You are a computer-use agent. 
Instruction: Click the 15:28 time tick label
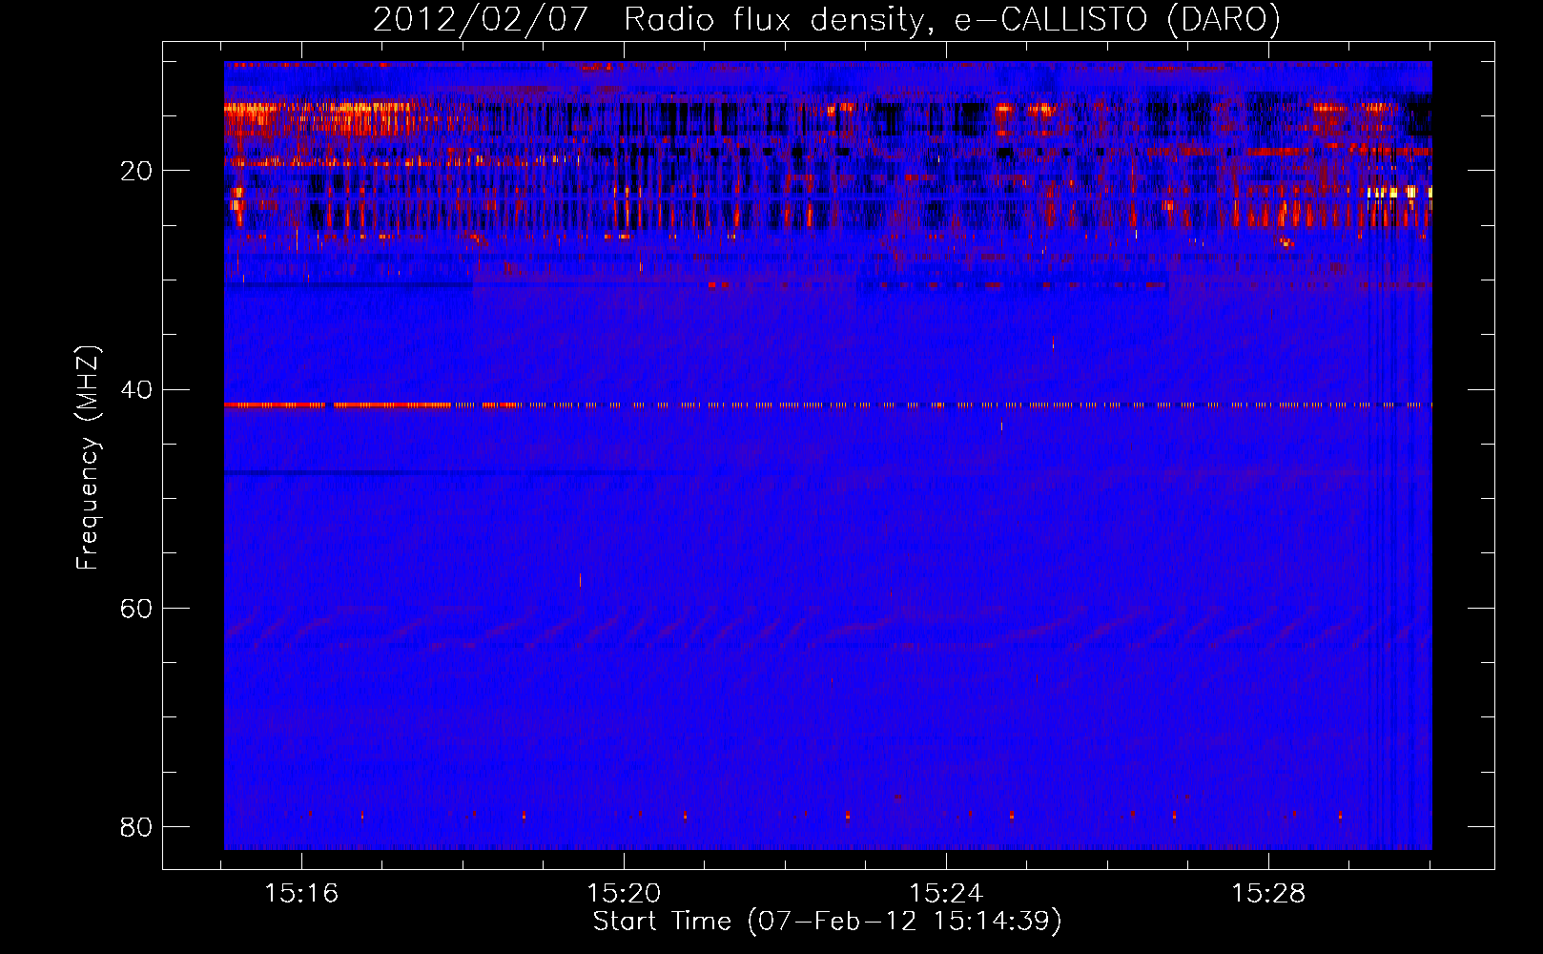point(1268,894)
